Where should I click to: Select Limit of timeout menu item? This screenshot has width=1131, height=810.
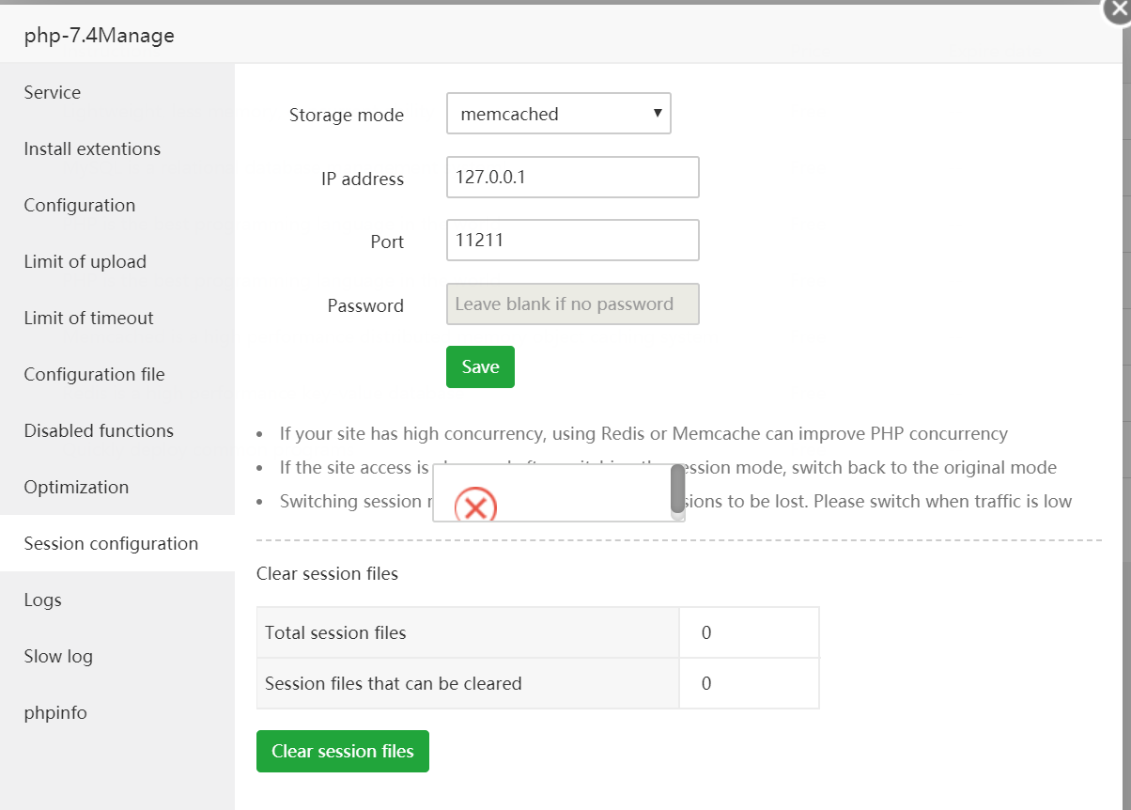(89, 318)
